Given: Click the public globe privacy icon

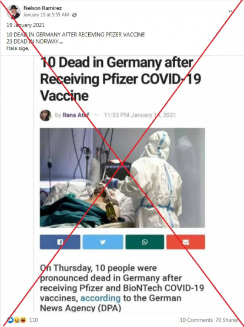Looking at the screenshot, I should (75, 15).
